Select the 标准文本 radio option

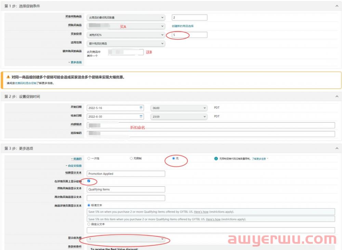89,205
